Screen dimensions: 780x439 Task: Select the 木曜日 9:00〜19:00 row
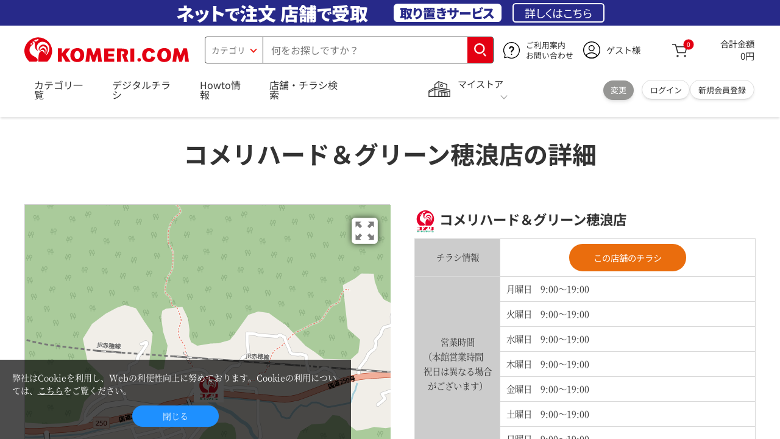[x=628, y=364]
